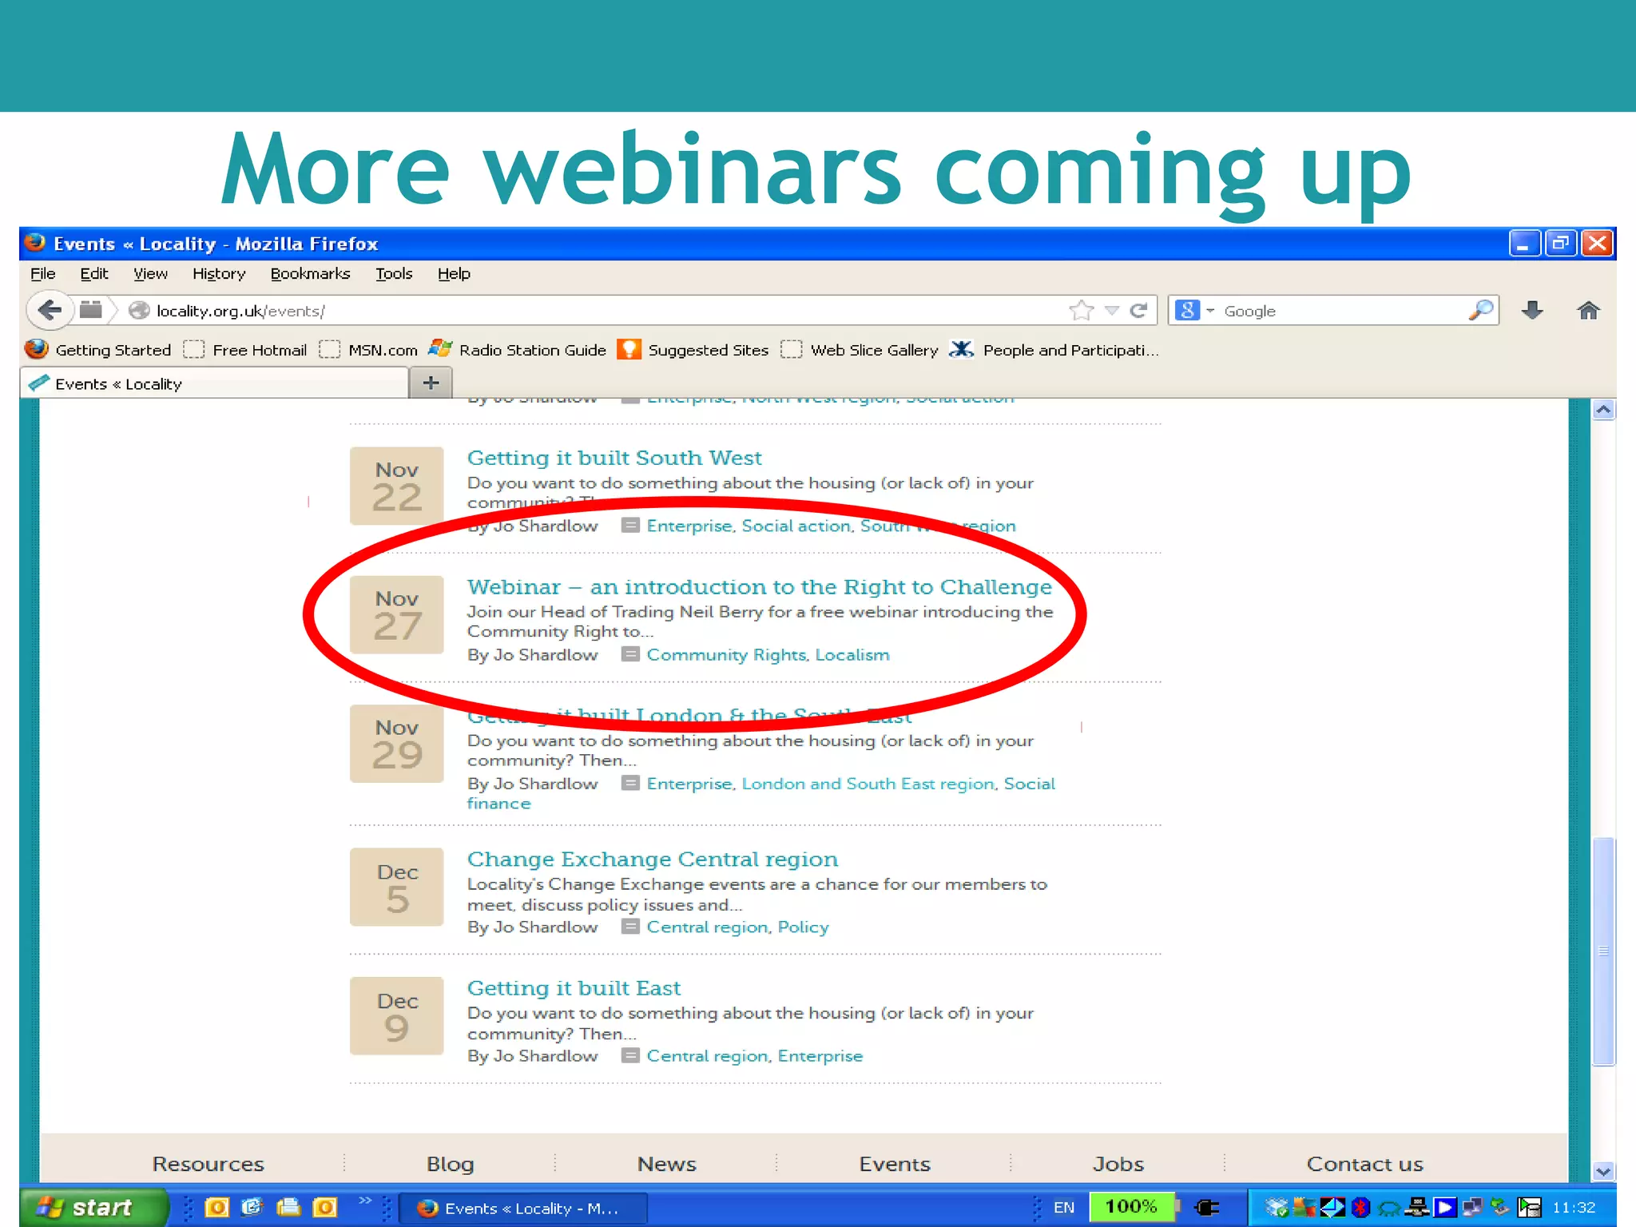This screenshot has height=1227, width=1636.
Task: Open Radio Station Guide bookmark
Action: [x=517, y=350]
